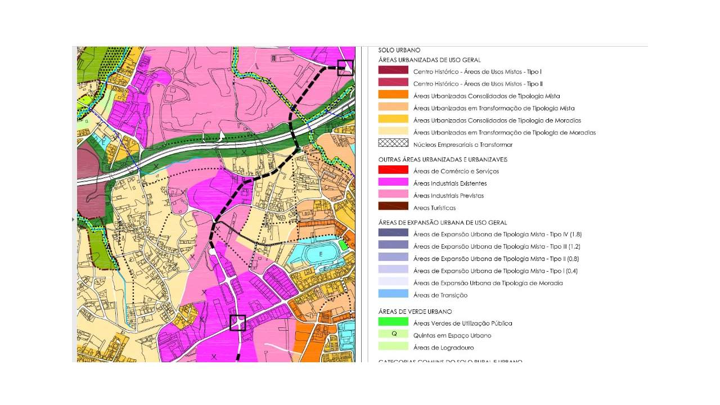Click the Áreas Urbanizadas Consolidadas de Tipologia Mista label

point(486,96)
